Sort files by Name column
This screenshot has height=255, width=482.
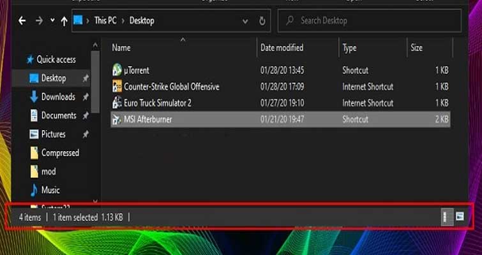121,48
